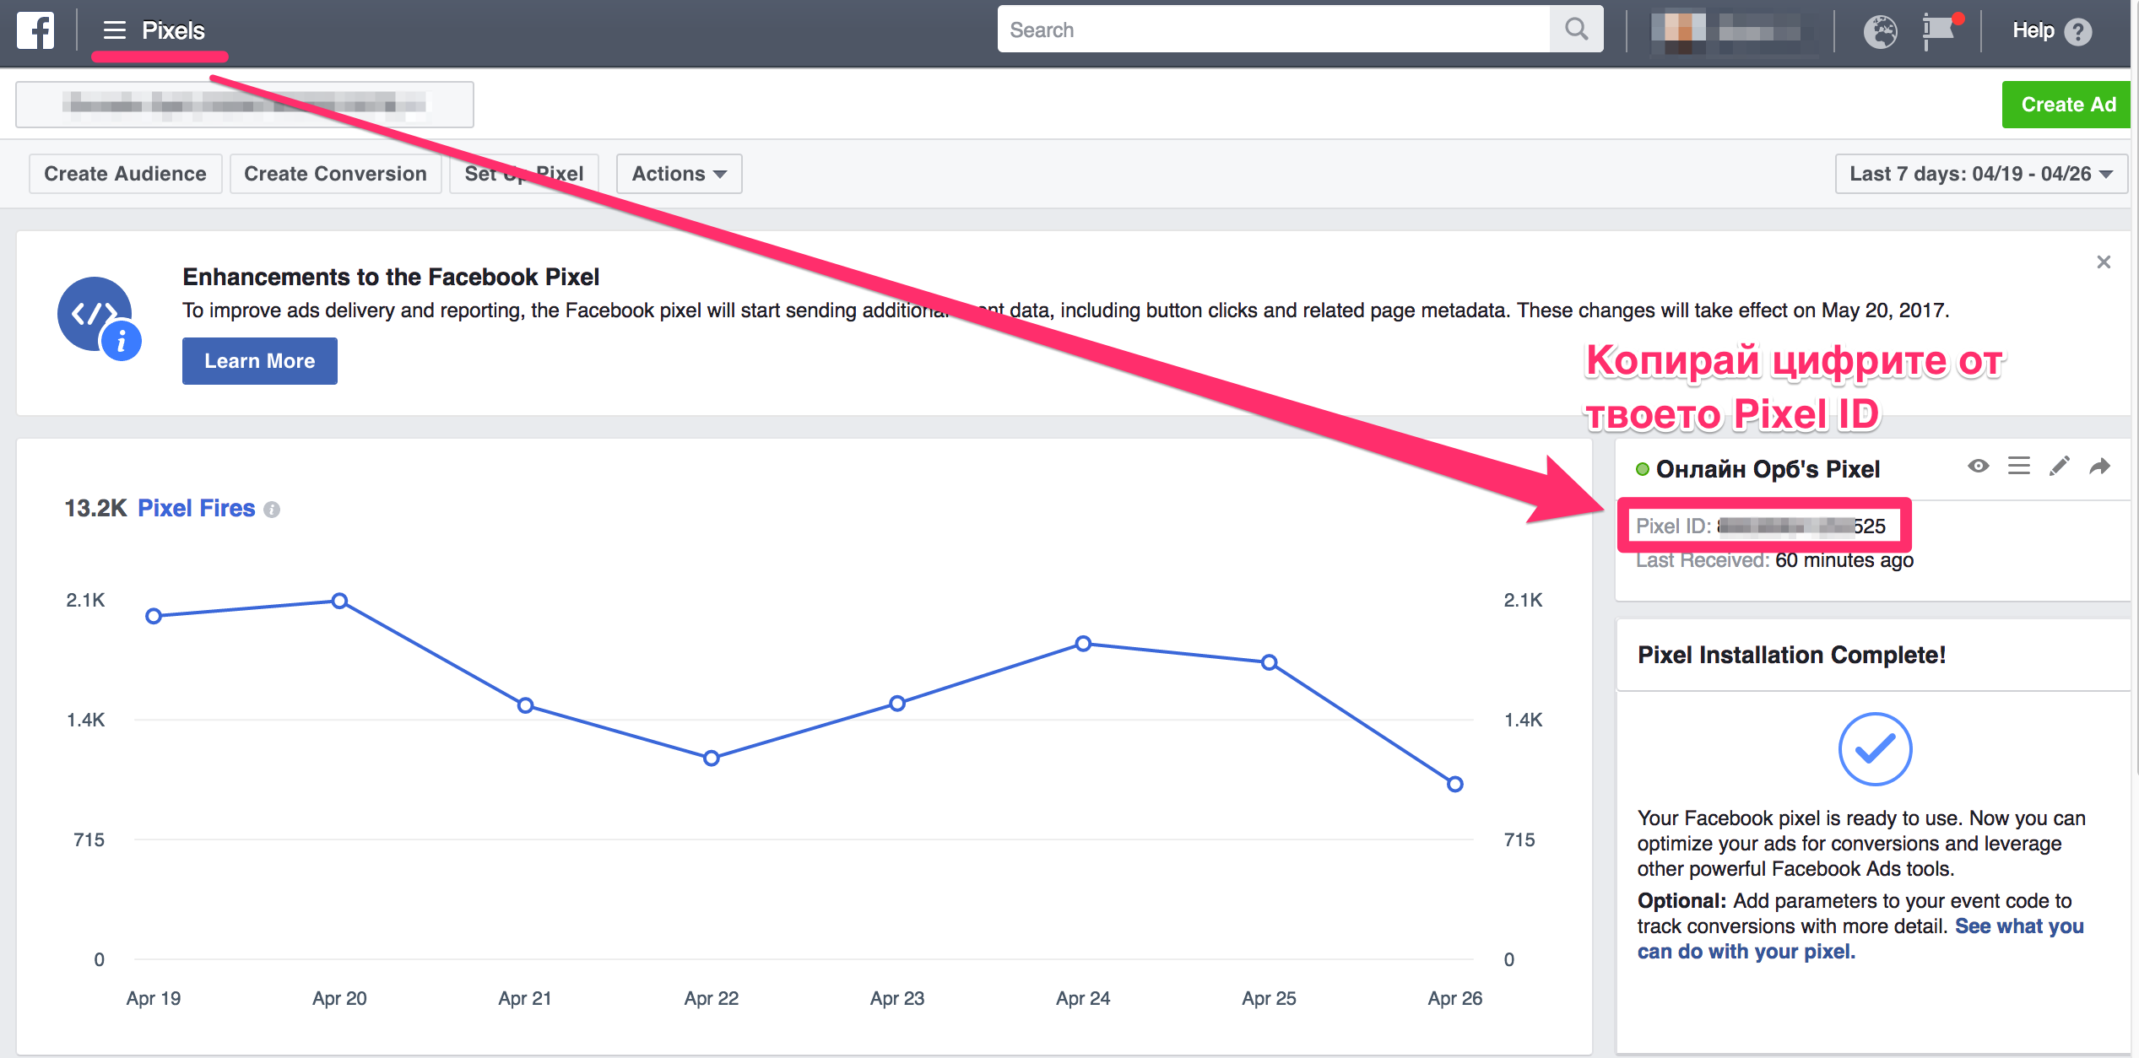Select the Apr 21 data point on chart

tap(525, 705)
